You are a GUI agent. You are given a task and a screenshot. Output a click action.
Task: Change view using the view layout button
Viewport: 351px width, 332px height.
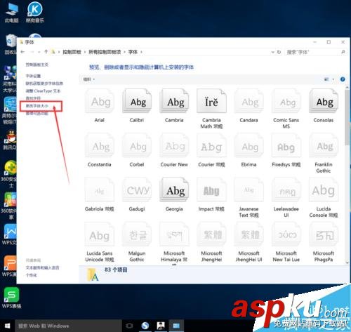pyautogui.click(x=326, y=79)
